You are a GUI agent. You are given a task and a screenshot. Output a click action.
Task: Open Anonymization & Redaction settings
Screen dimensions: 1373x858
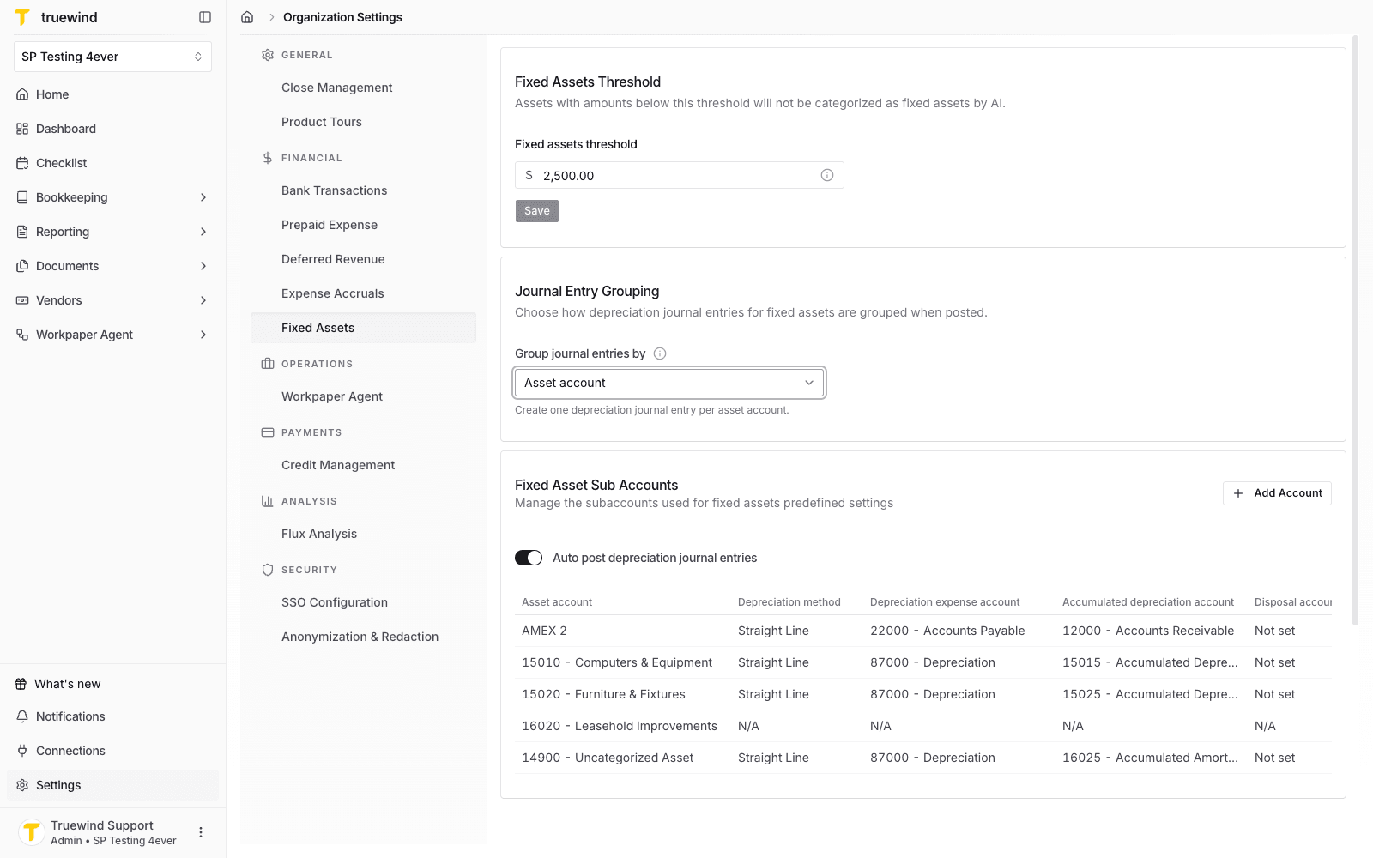[363, 637]
